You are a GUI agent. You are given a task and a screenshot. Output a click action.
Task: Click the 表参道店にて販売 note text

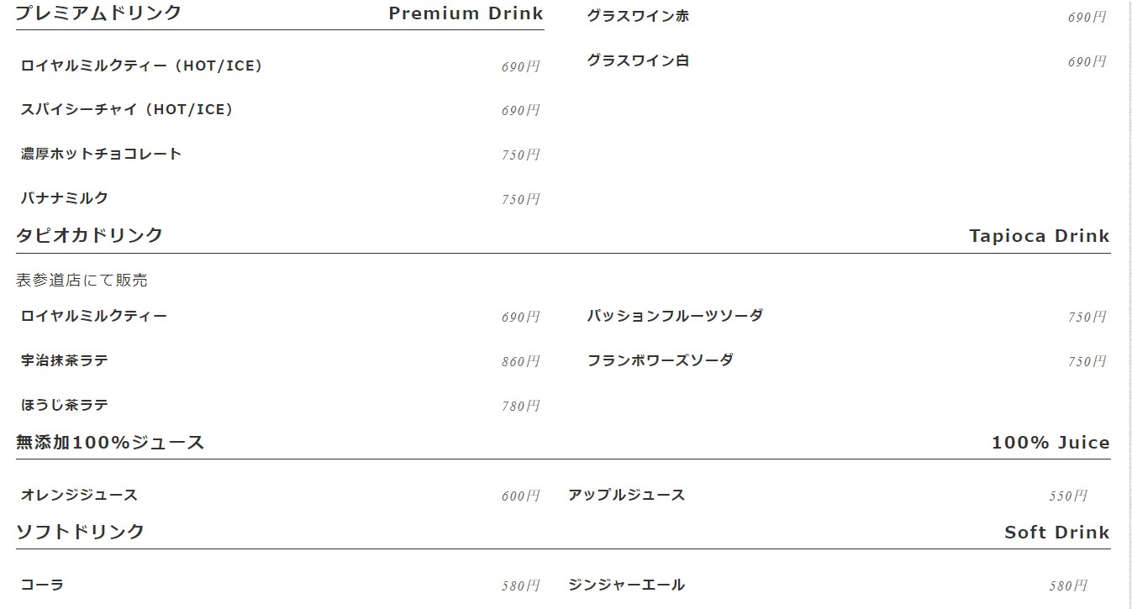(x=82, y=281)
